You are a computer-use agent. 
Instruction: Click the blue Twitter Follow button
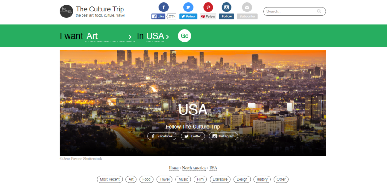[x=188, y=17]
